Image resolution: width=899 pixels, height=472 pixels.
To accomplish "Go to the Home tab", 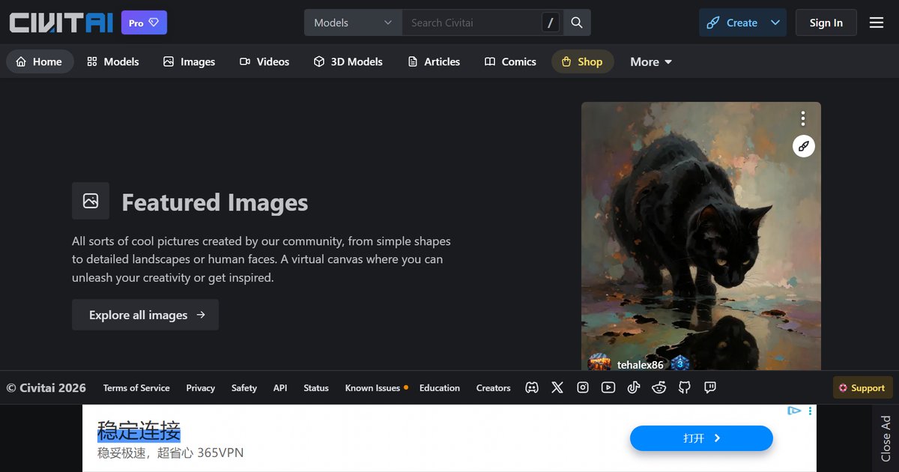I will coord(40,61).
